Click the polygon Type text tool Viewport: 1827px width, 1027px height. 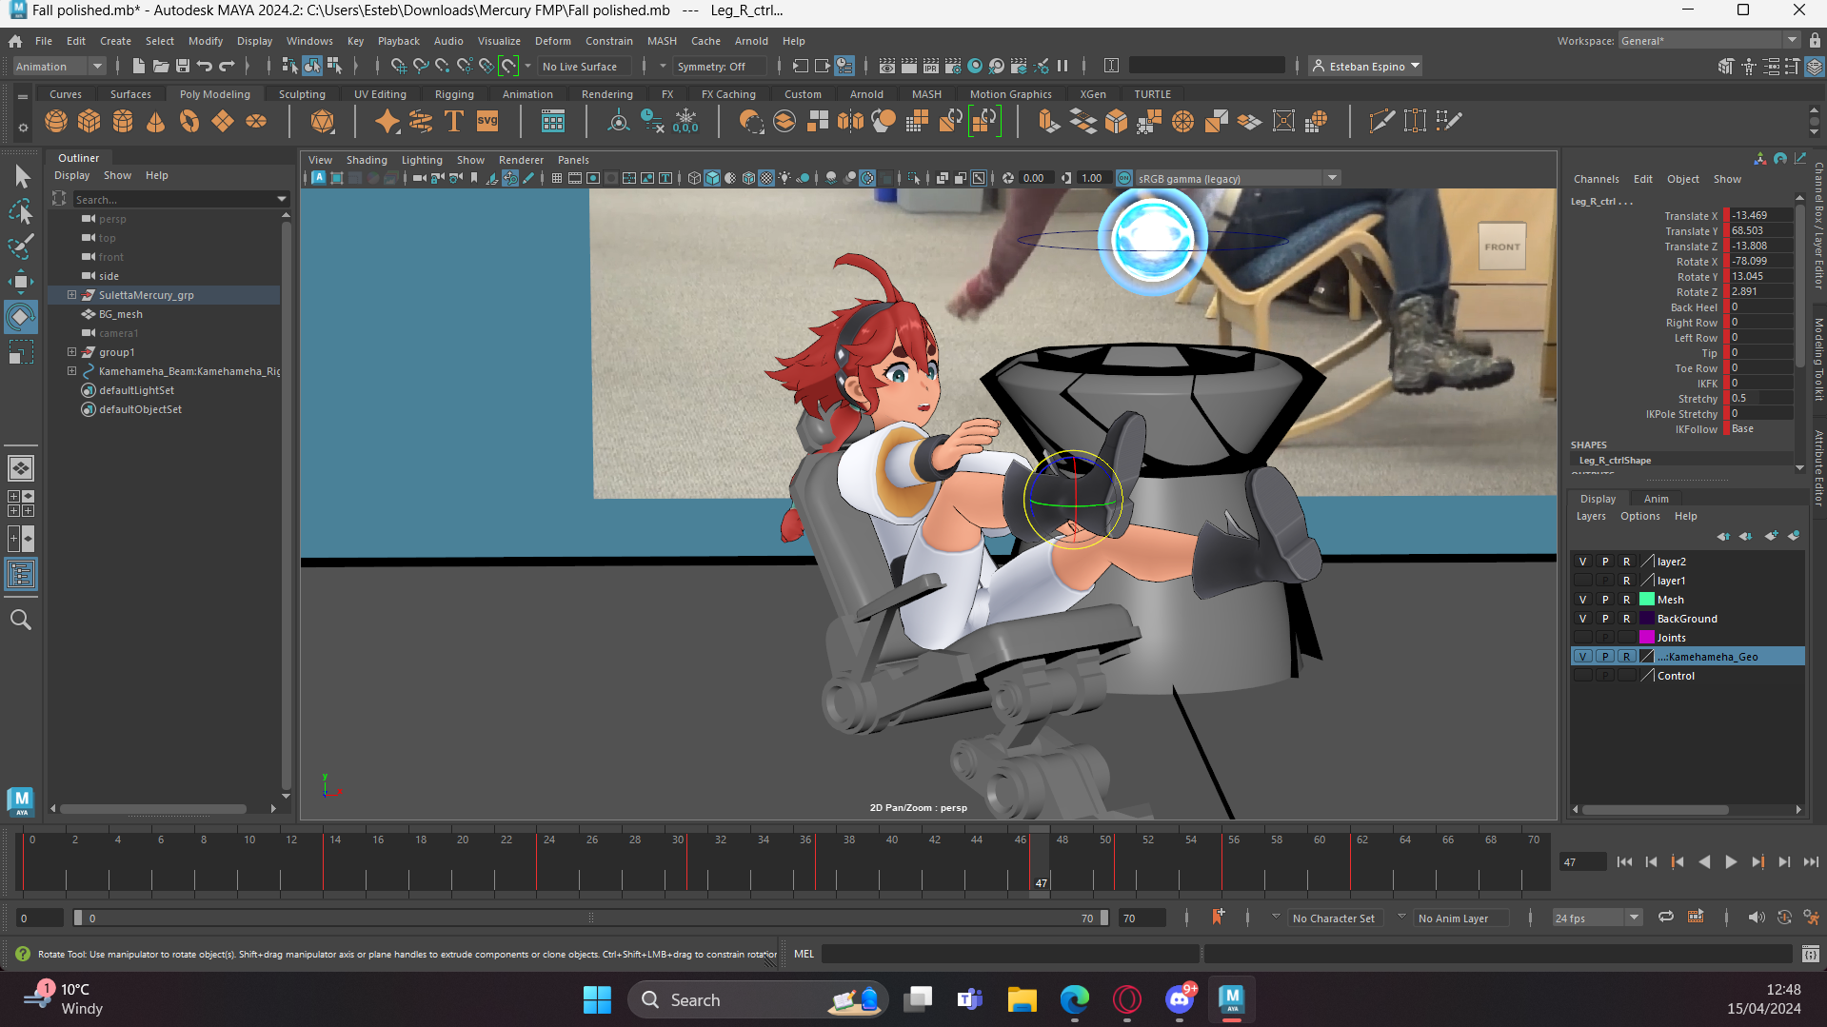tap(454, 122)
